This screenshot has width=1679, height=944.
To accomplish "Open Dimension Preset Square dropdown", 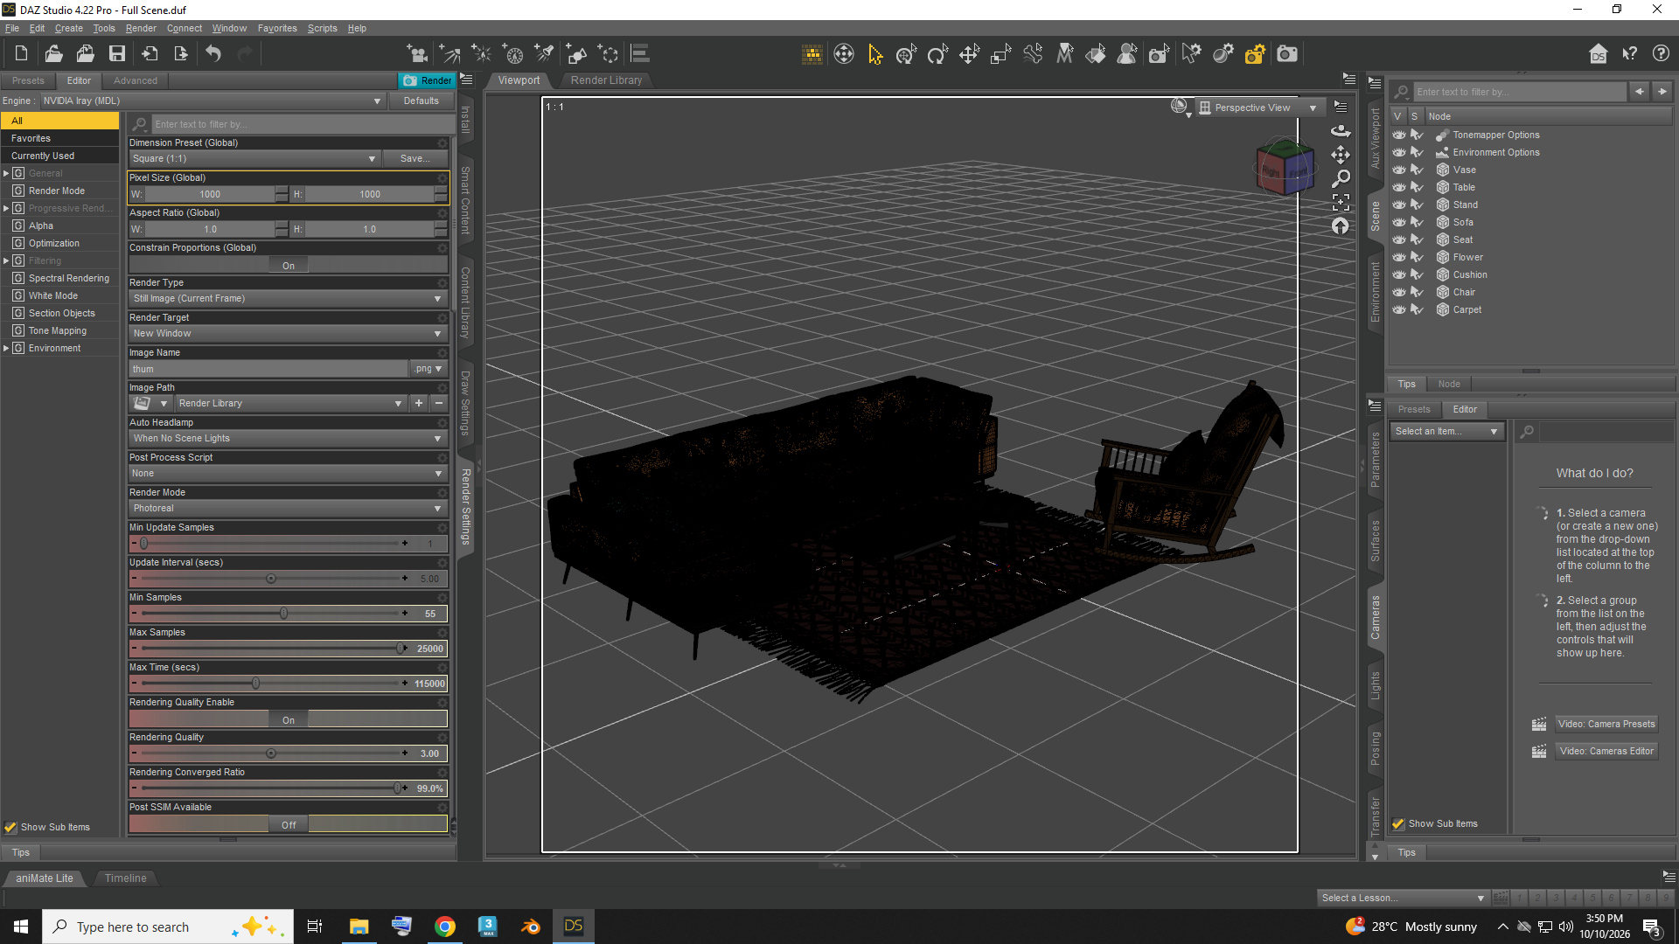I will click(x=254, y=159).
